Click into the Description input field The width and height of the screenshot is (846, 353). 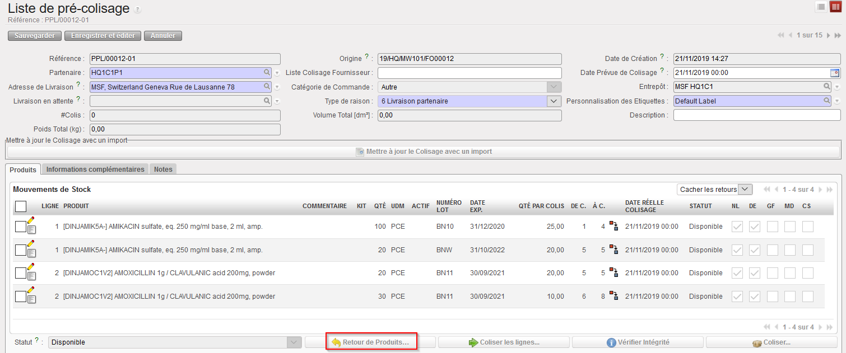pos(756,115)
